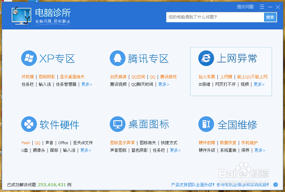Select the 显示桌面消失 link
285x192 pixels.
72,77
